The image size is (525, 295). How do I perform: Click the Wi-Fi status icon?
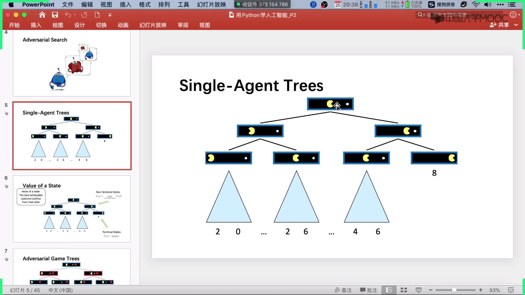pos(476,5)
